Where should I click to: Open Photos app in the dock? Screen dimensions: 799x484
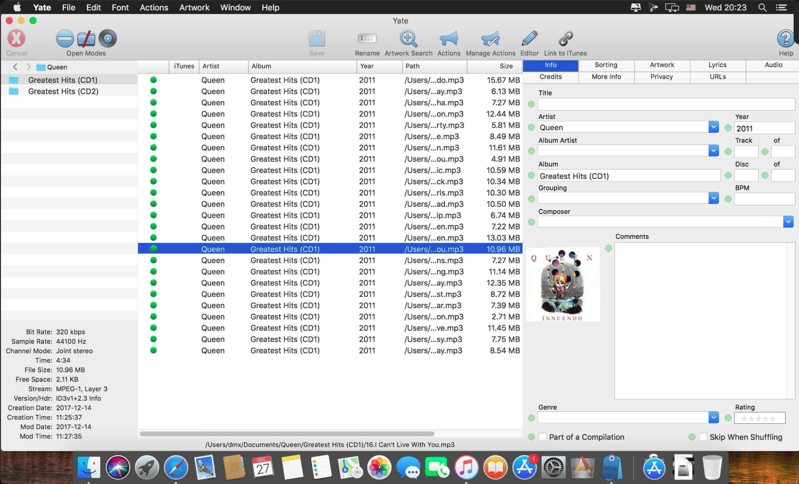[379, 467]
